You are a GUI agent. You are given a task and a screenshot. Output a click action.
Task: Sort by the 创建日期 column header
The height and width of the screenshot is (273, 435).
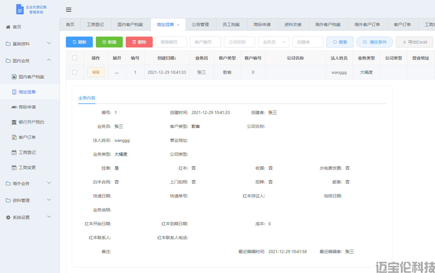tap(167, 58)
